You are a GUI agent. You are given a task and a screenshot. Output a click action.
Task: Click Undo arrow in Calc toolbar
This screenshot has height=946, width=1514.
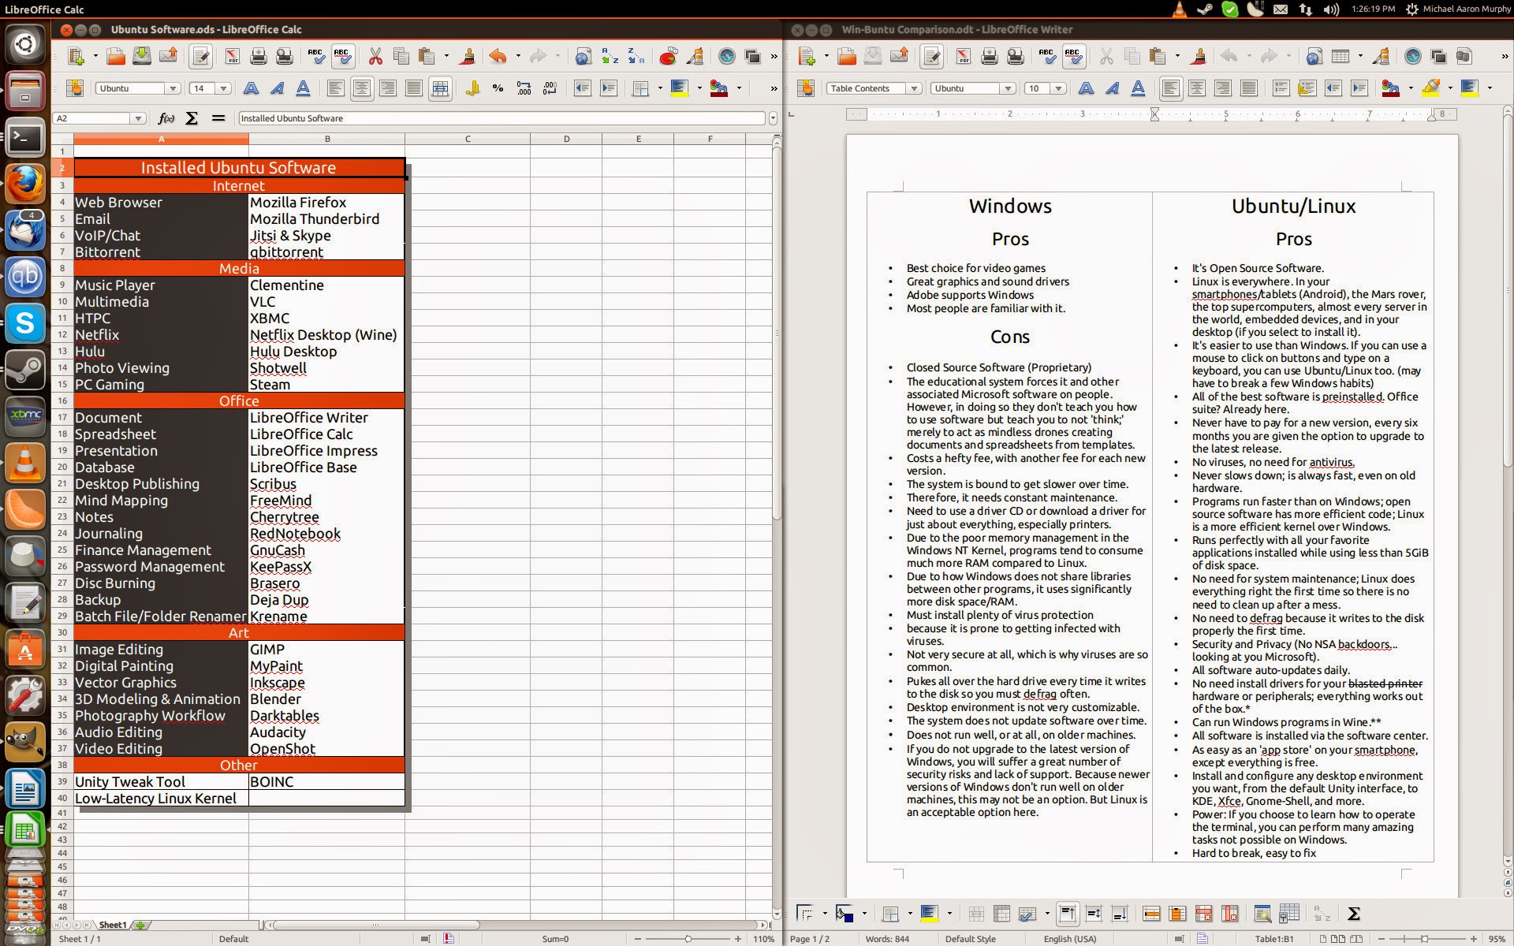point(498,56)
